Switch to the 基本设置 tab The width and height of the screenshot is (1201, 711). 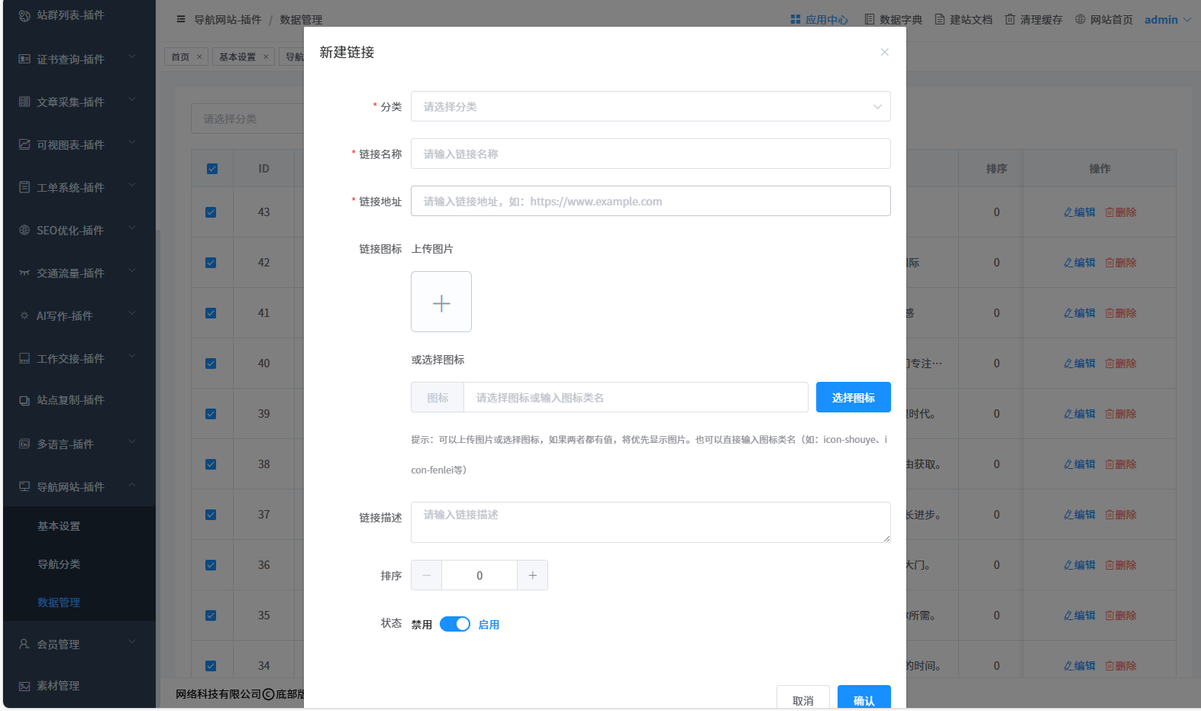point(237,57)
